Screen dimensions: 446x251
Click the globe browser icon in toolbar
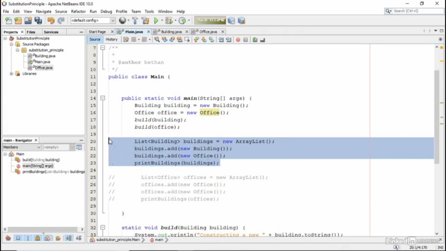(122, 21)
